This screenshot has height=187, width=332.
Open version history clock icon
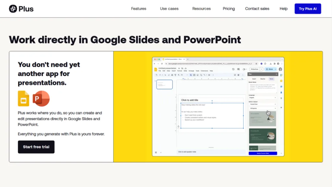point(233,69)
